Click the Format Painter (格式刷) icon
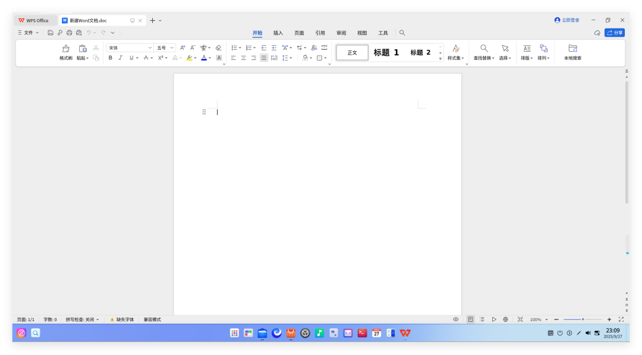Viewport: 642px width, 355px height. 65,49
